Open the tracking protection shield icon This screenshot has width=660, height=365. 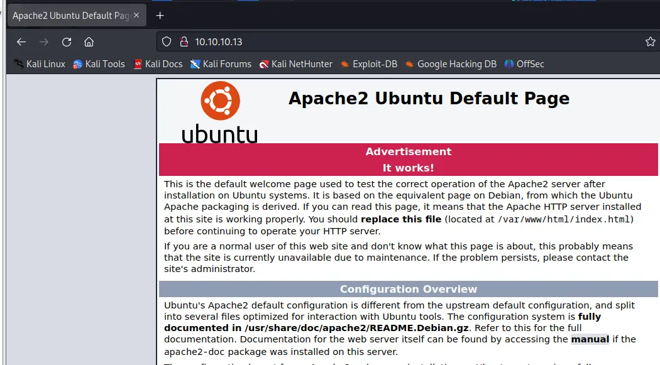click(x=167, y=41)
